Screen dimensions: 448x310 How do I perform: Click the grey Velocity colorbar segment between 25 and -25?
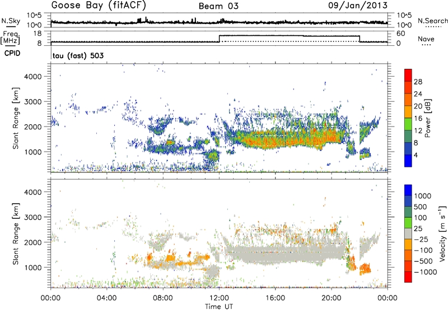pos(408,233)
